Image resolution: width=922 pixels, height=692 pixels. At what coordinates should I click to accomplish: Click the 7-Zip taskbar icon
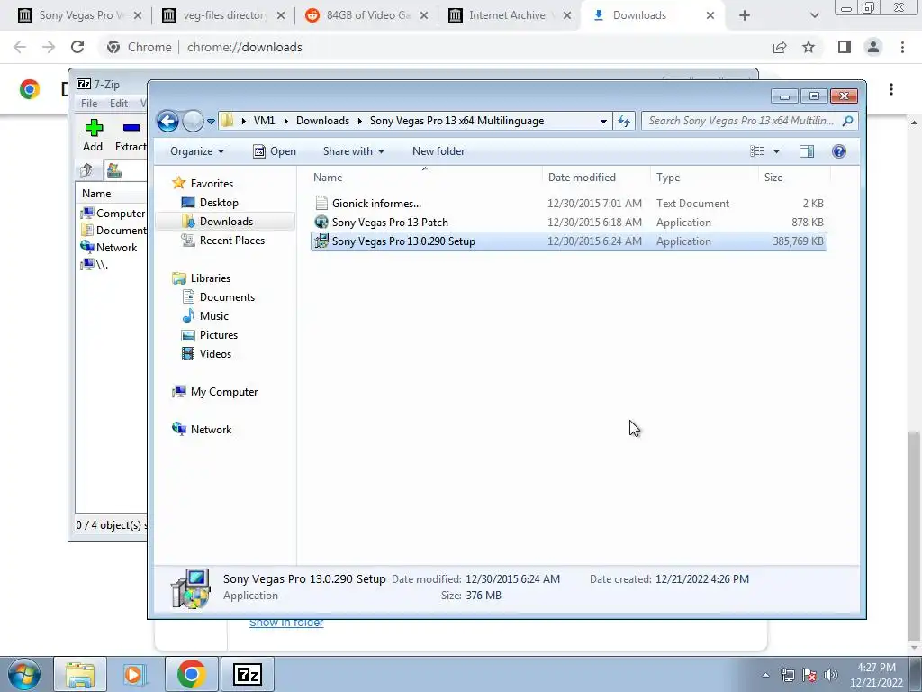pos(247,674)
